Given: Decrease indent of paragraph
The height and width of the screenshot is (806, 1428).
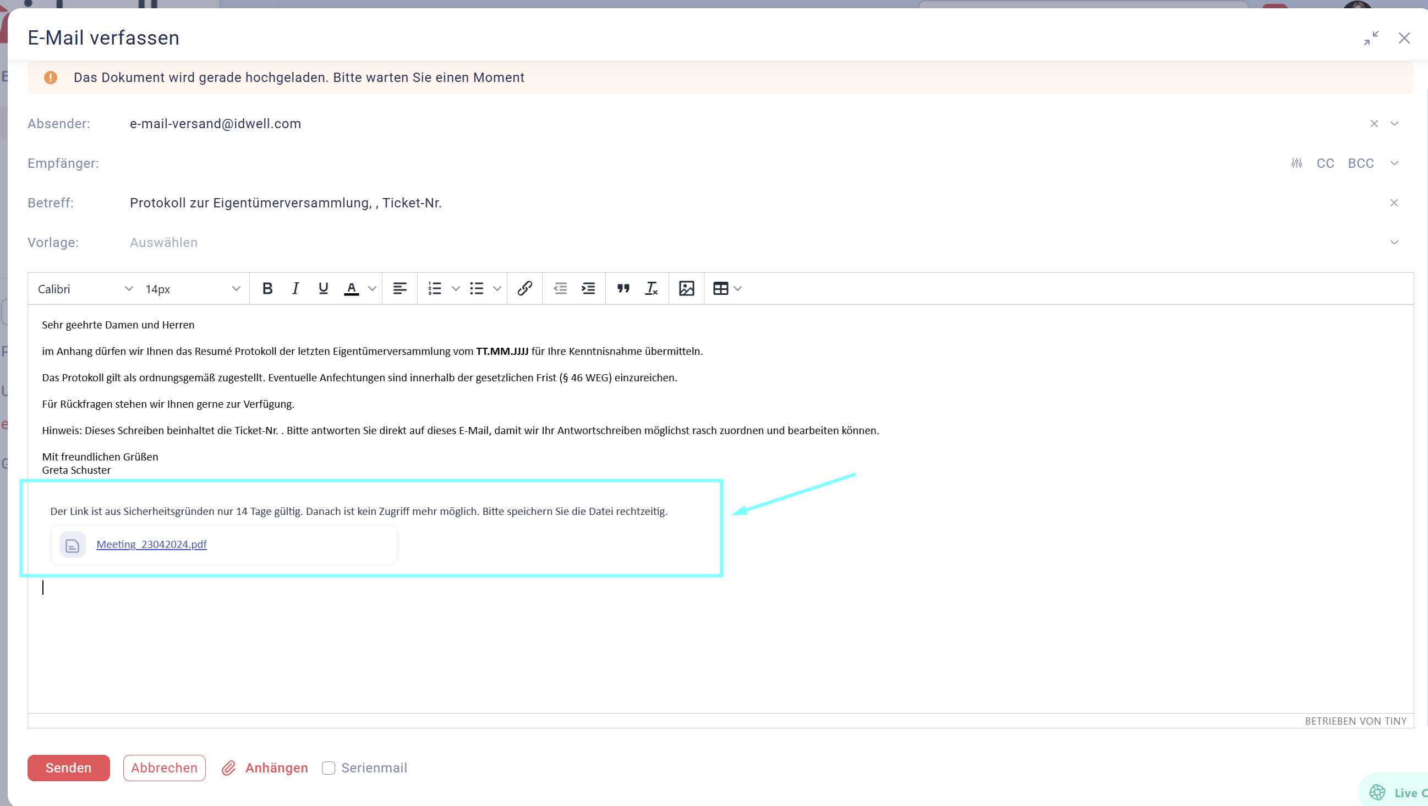Looking at the screenshot, I should tap(560, 288).
